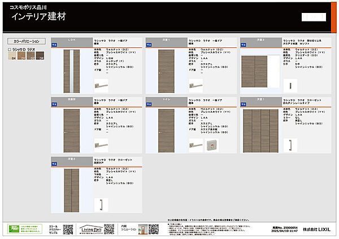Click the blue badge on 洋室1 一般ドア card

[x=149, y=45]
